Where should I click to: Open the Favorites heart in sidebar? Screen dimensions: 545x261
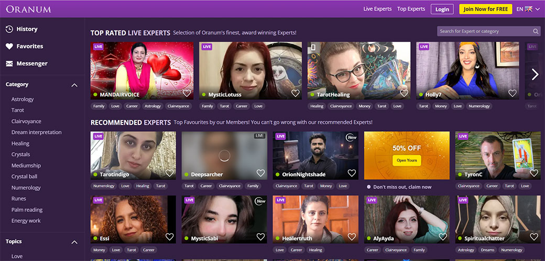9,47
